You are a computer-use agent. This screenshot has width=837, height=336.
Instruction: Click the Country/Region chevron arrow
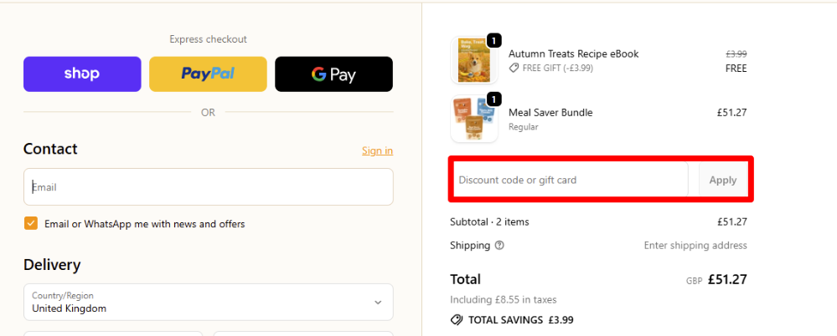[x=378, y=303]
